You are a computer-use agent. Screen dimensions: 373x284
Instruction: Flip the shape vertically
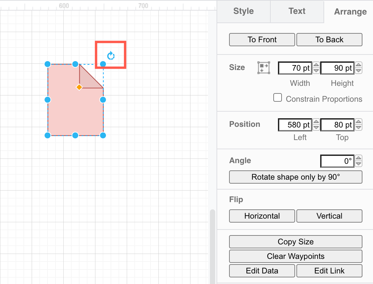tap(329, 216)
